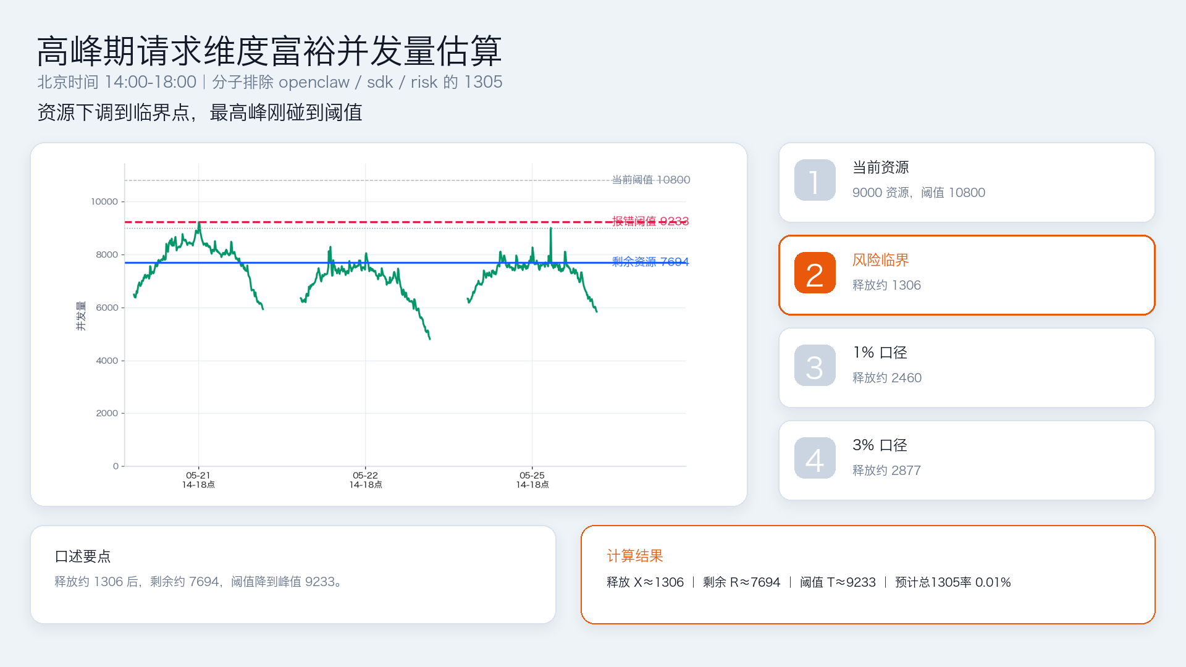Viewport: 1186px width, 667px height.
Task: Select the number 3 badge for 1% 口径
Action: 815,366
